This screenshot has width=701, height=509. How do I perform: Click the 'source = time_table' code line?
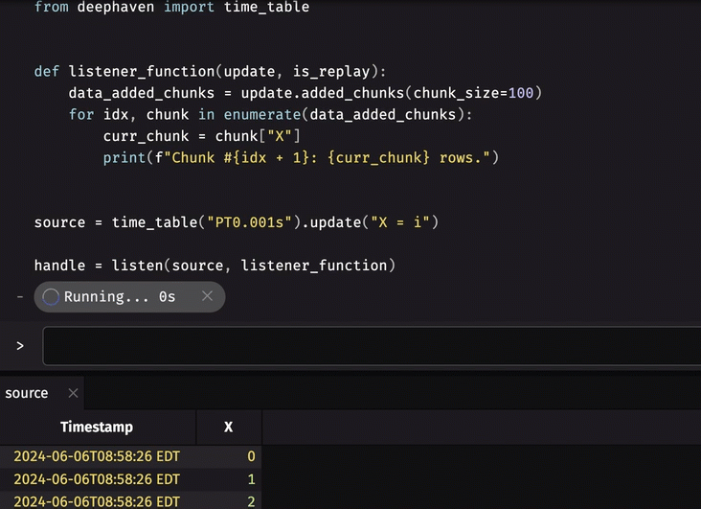coord(236,222)
